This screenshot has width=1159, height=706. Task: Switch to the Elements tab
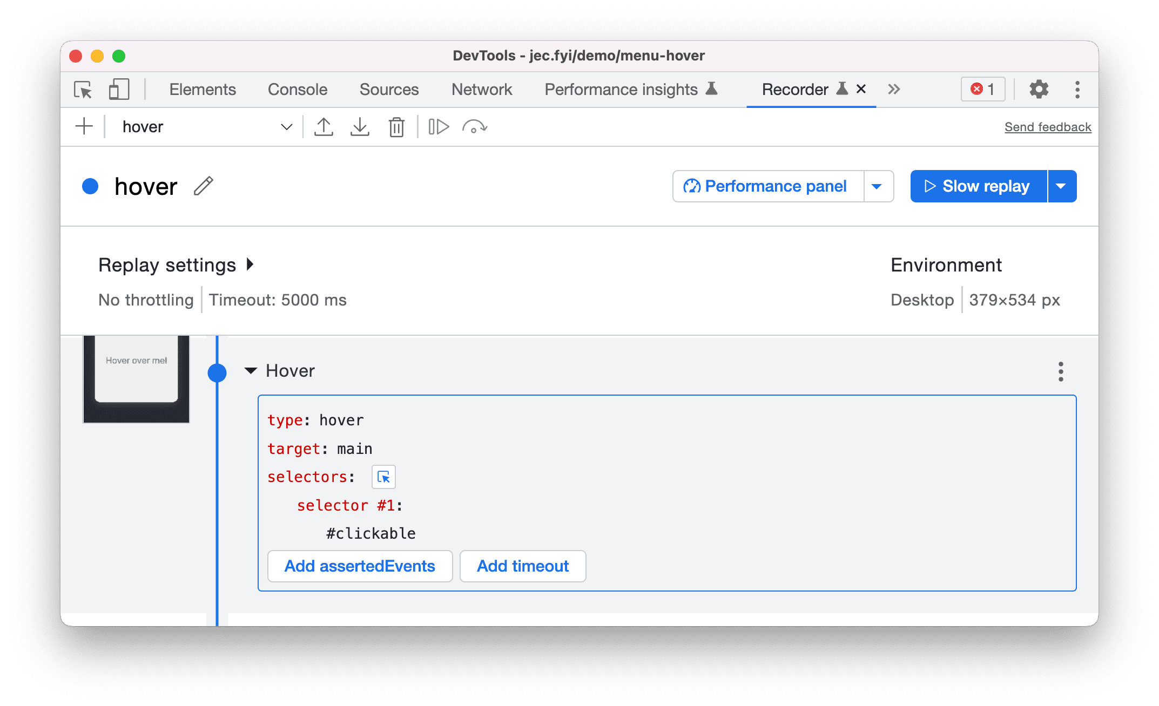[201, 90]
